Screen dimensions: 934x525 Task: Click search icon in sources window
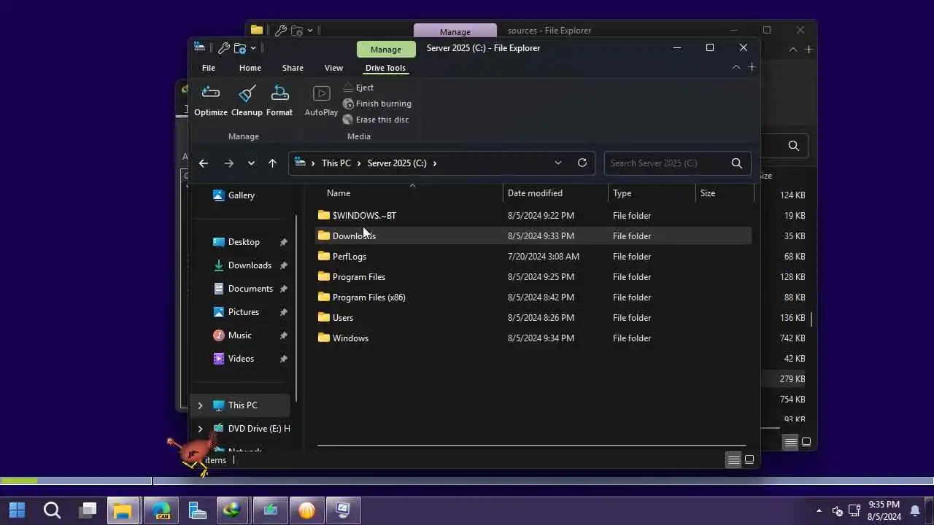pos(794,146)
